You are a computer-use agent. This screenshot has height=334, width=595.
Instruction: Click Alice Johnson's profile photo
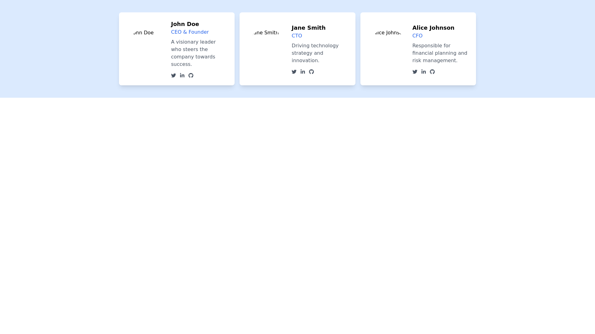387,32
